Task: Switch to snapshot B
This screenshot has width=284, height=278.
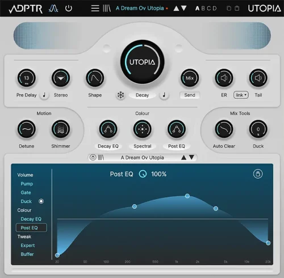Action: click(203, 9)
